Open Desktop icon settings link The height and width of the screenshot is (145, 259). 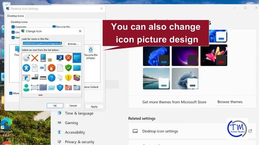click(x=192, y=131)
